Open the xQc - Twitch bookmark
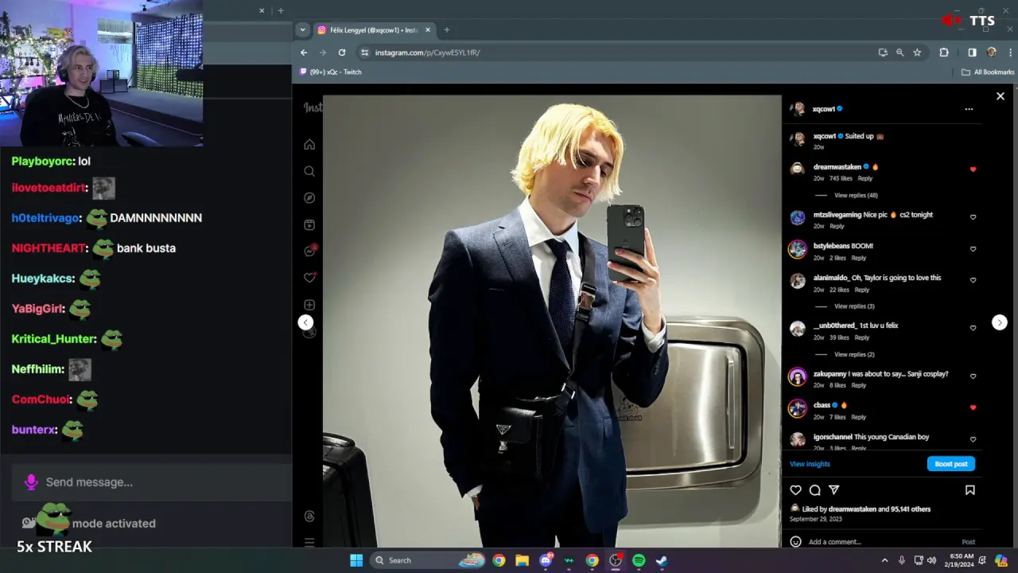 (x=330, y=72)
